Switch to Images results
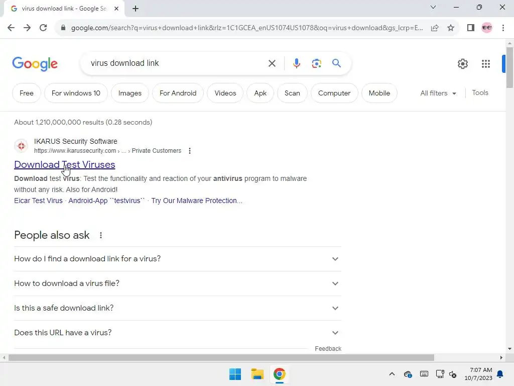514x386 pixels. pyautogui.click(x=130, y=93)
